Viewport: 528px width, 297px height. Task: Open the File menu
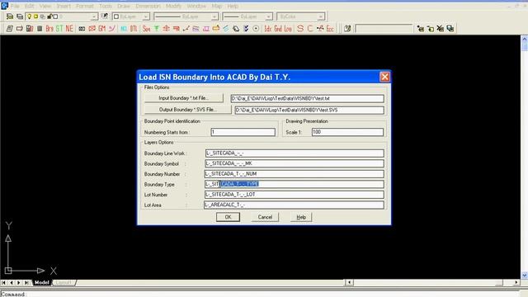15,6
